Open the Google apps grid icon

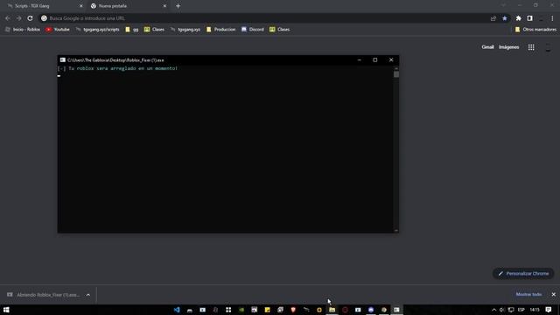point(531,47)
